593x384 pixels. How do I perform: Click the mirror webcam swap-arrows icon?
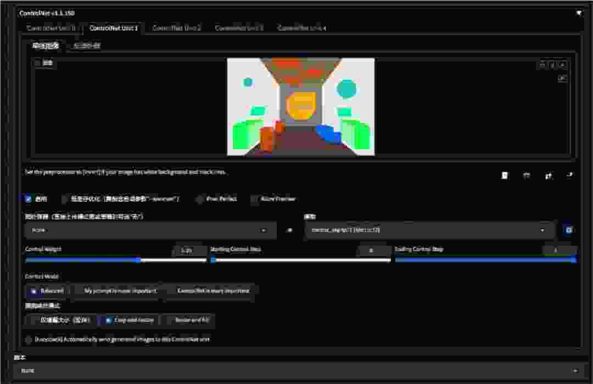549,176
